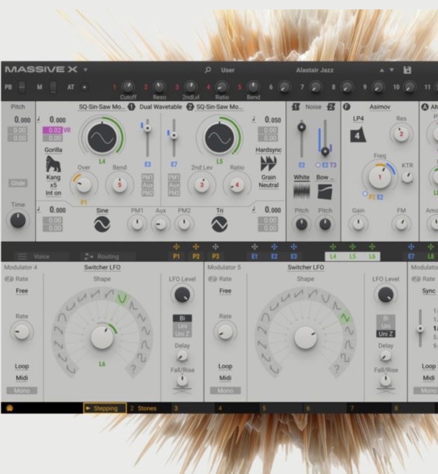Click the filter Freq knob
The image size is (438, 474).
pos(379,177)
